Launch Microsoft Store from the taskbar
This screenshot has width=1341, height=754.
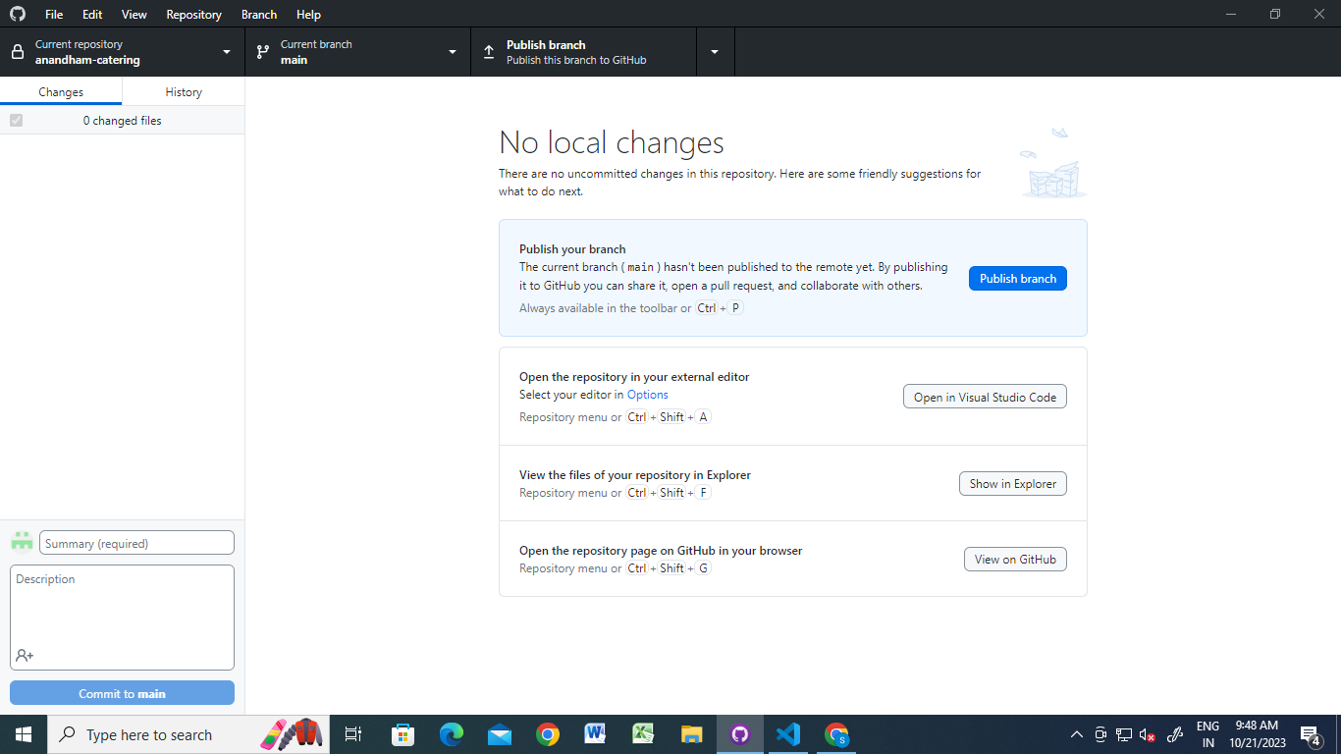pyautogui.click(x=402, y=734)
